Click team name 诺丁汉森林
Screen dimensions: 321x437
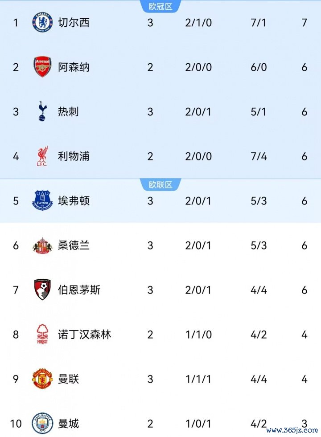click(85, 335)
